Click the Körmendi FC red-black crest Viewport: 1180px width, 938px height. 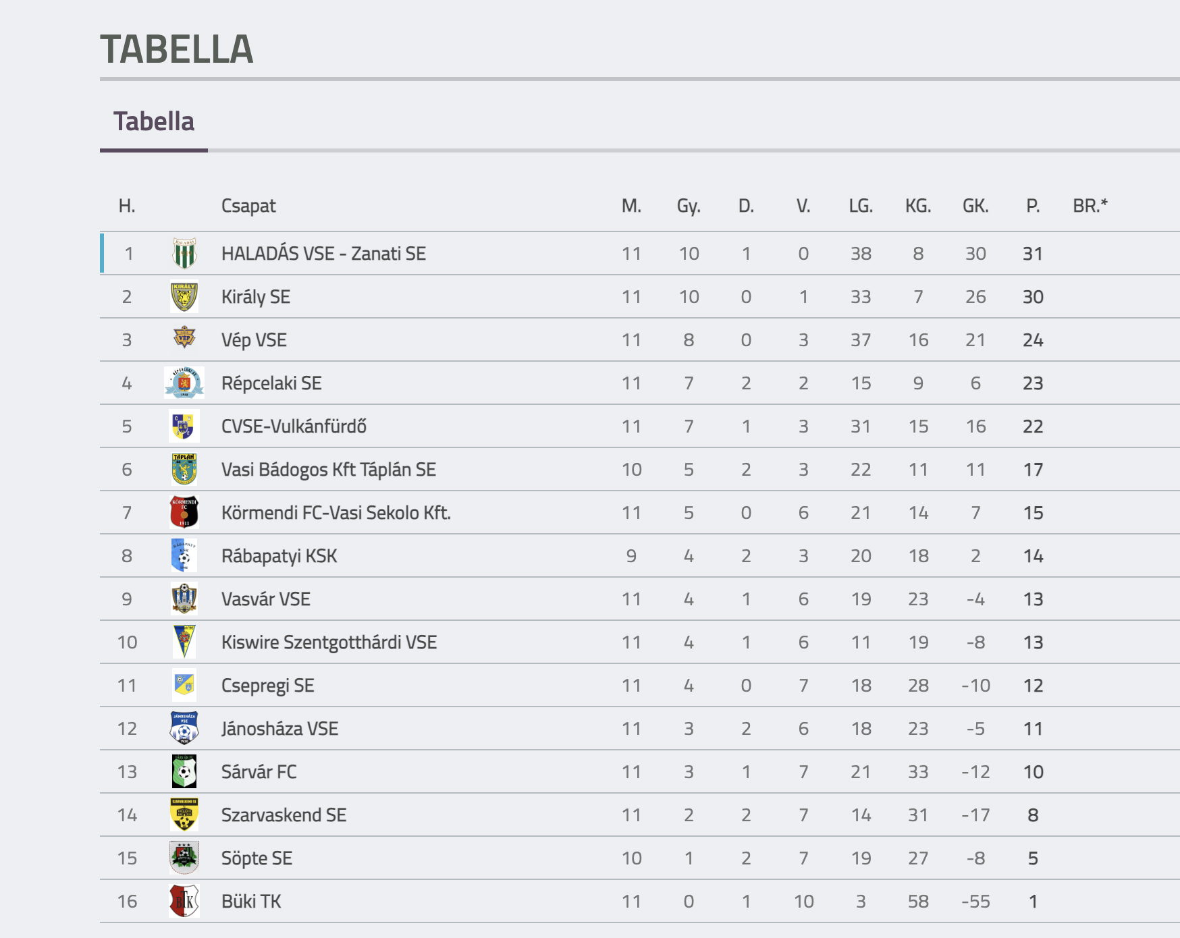tap(184, 512)
